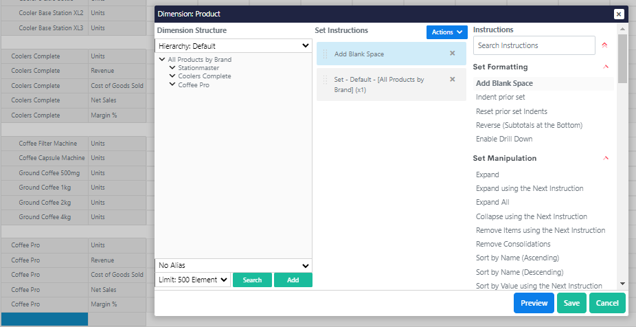This screenshot has height=327, width=636.
Task: Collapse all instructions next to search box
Action: 604,45
